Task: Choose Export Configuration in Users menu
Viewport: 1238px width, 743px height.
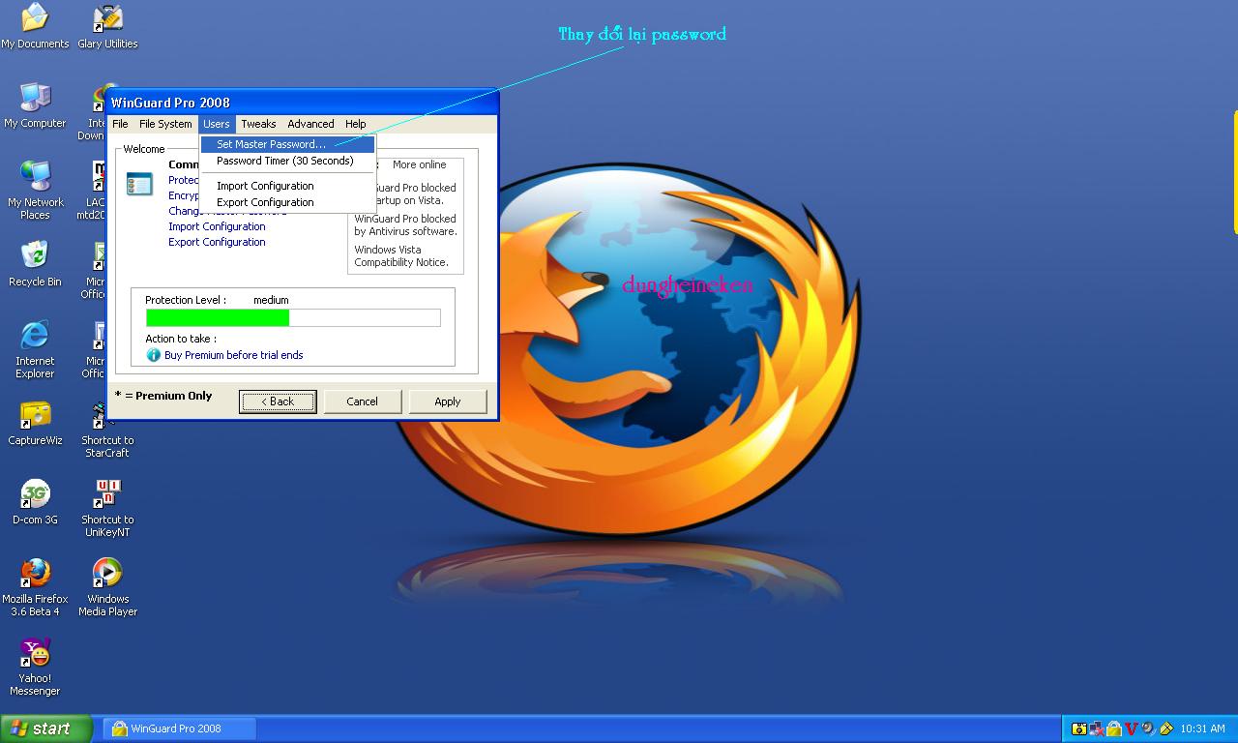Action: [x=287, y=202]
